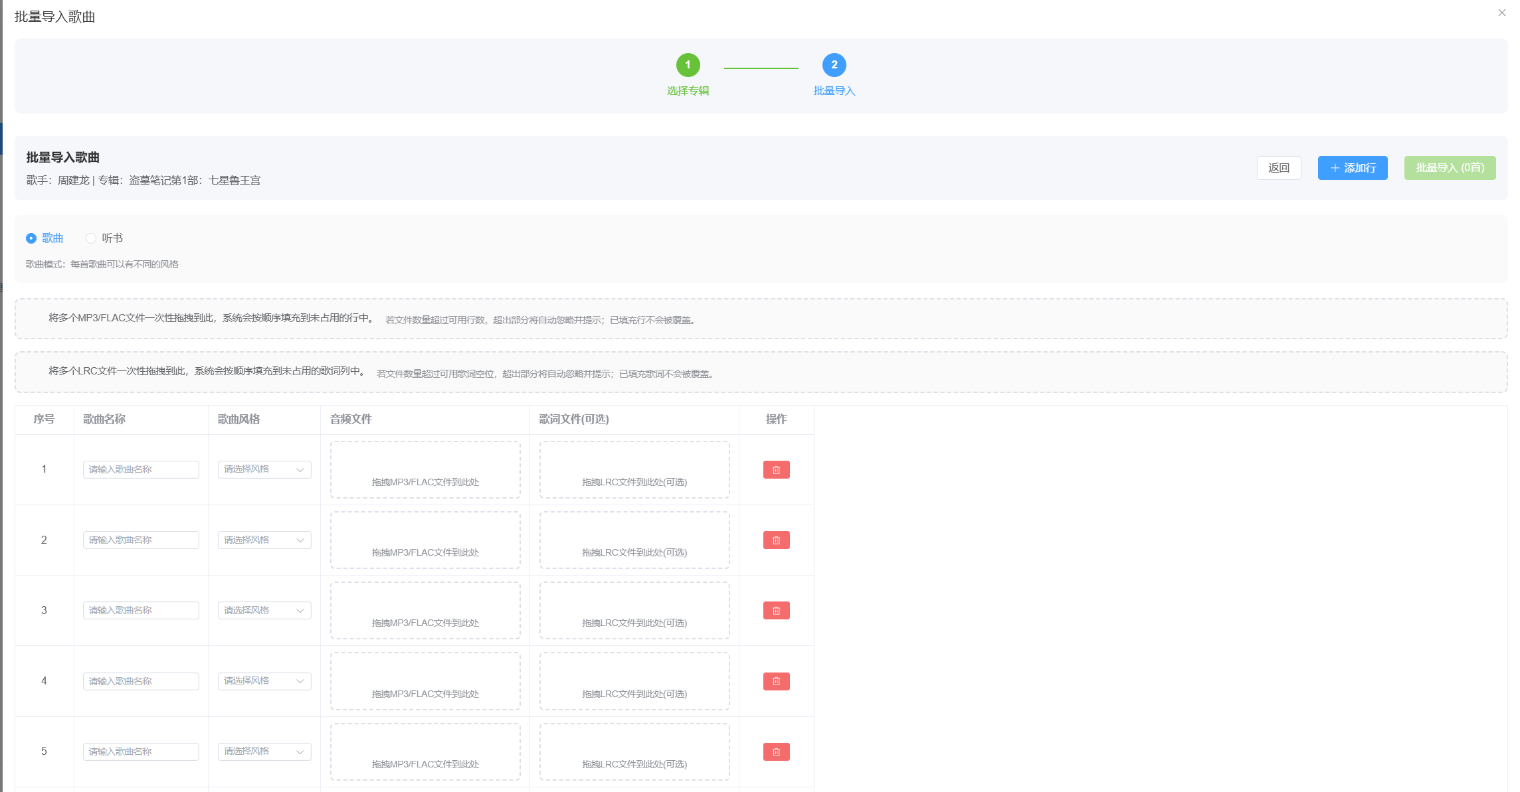Screen dimensions: 1520x792
Task: Remove row 4 using its trash icon
Action: 776,681
